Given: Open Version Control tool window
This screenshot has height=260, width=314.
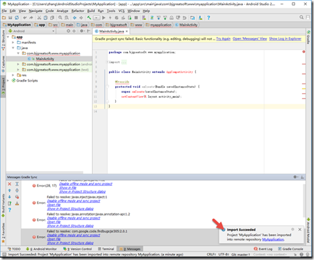Looking at the screenshot, I should click(x=77, y=249).
